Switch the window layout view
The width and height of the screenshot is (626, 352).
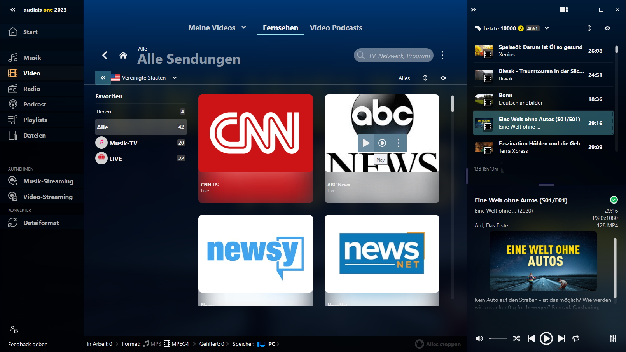[x=564, y=10]
